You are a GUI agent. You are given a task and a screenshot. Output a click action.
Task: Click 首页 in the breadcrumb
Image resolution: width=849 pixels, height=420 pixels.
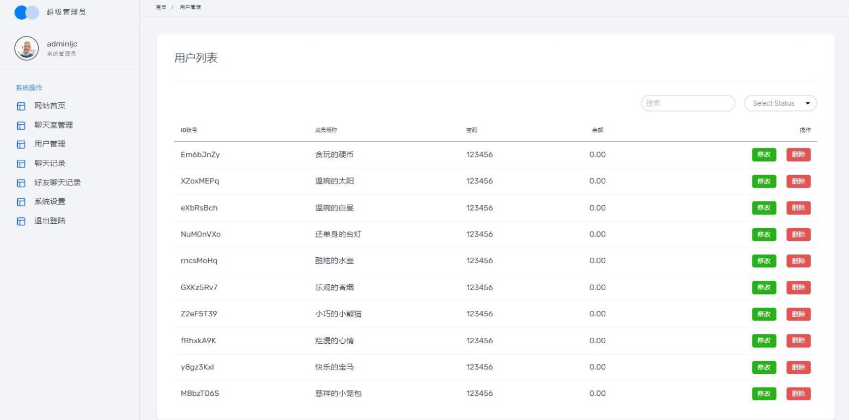click(161, 7)
